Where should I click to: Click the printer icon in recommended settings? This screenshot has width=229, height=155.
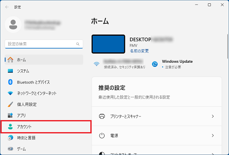tap(102, 116)
